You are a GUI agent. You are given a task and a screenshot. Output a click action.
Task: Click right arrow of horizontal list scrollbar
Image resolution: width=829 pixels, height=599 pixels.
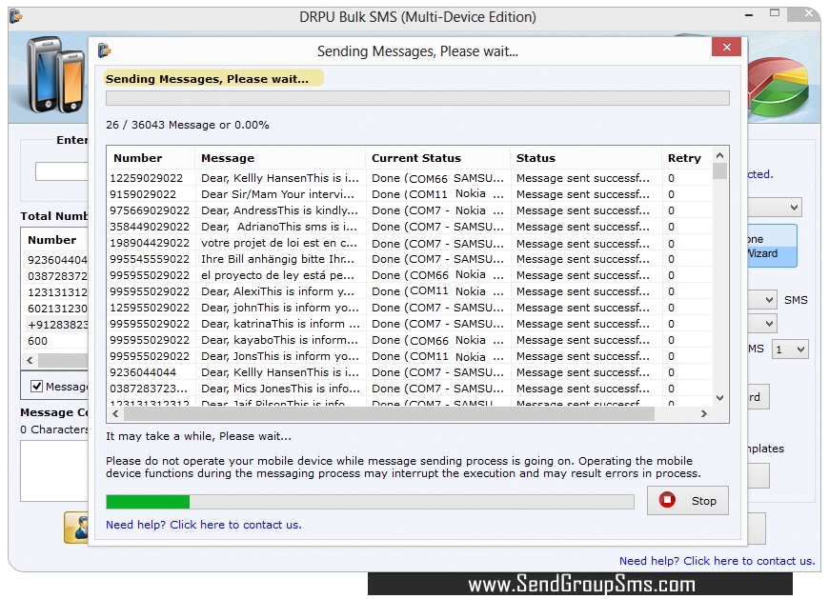(704, 413)
